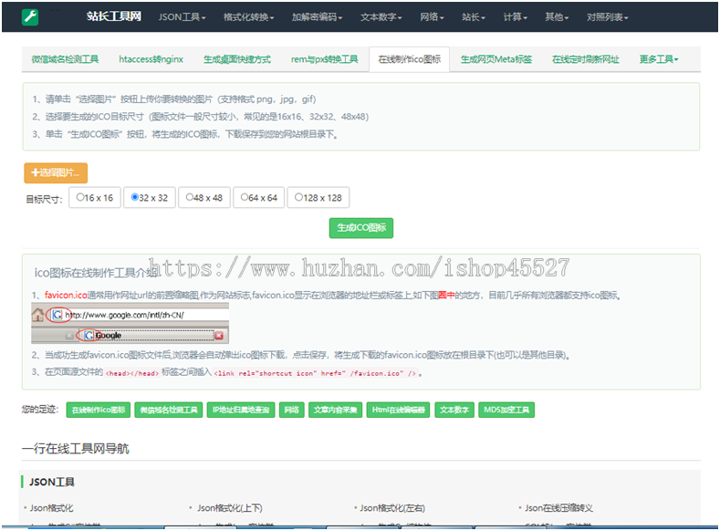Click the 一行在线工具网导航 heading
Image resolution: width=720 pixels, height=531 pixels.
(x=76, y=448)
